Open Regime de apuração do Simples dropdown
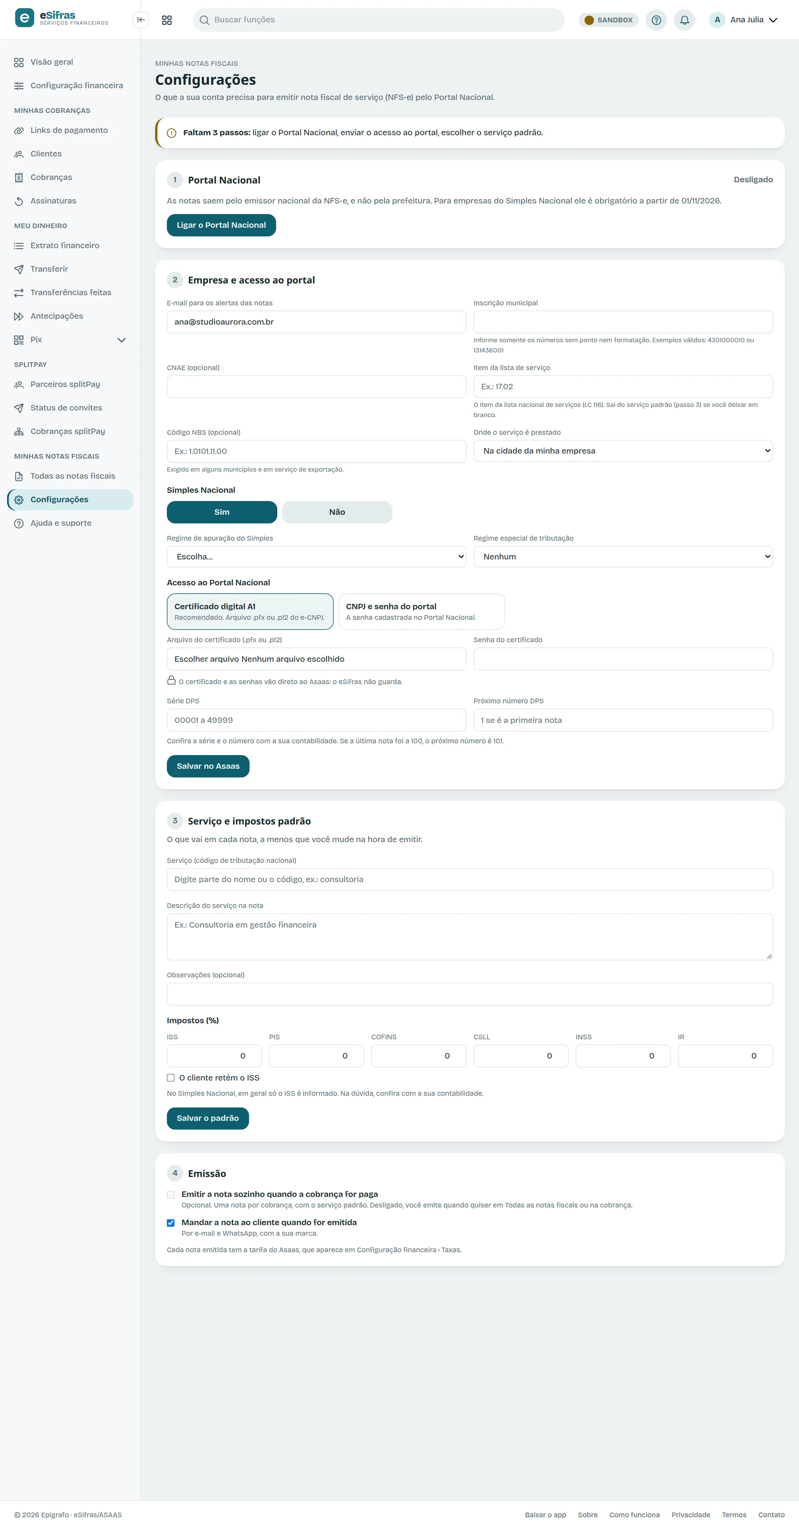This screenshot has height=1529, width=799. point(316,556)
